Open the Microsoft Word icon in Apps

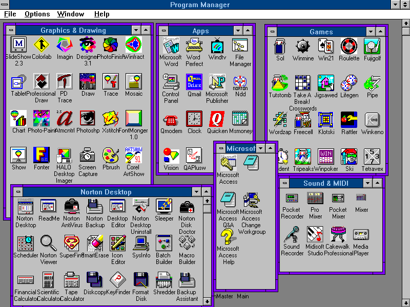(x=171, y=47)
